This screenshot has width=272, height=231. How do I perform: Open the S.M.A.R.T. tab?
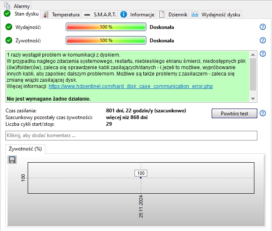[x=100, y=15]
